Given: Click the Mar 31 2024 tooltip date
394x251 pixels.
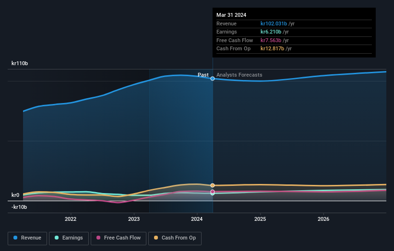Looking at the screenshot, I should click(x=231, y=15).
